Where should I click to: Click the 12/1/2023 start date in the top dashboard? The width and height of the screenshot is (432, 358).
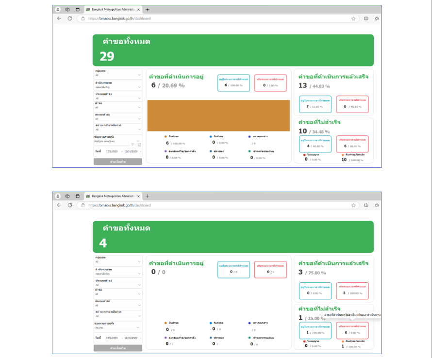(112, 151)
